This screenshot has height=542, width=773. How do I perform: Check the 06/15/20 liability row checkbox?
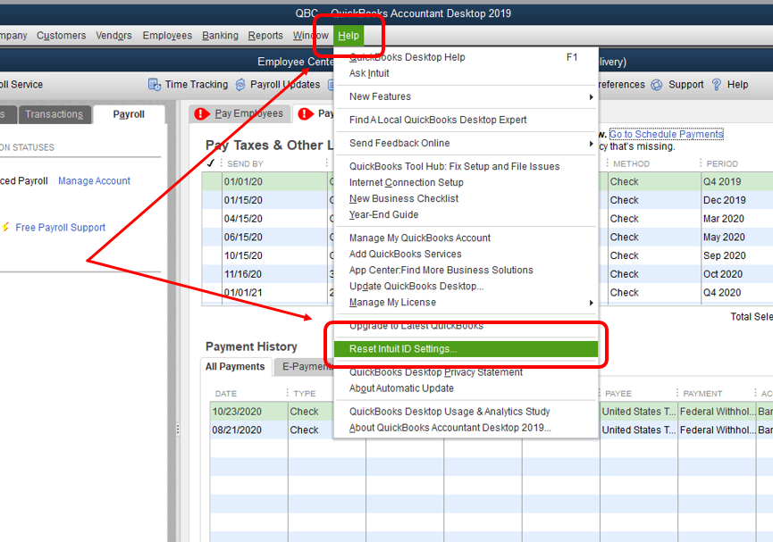click(x=212, y=238)
